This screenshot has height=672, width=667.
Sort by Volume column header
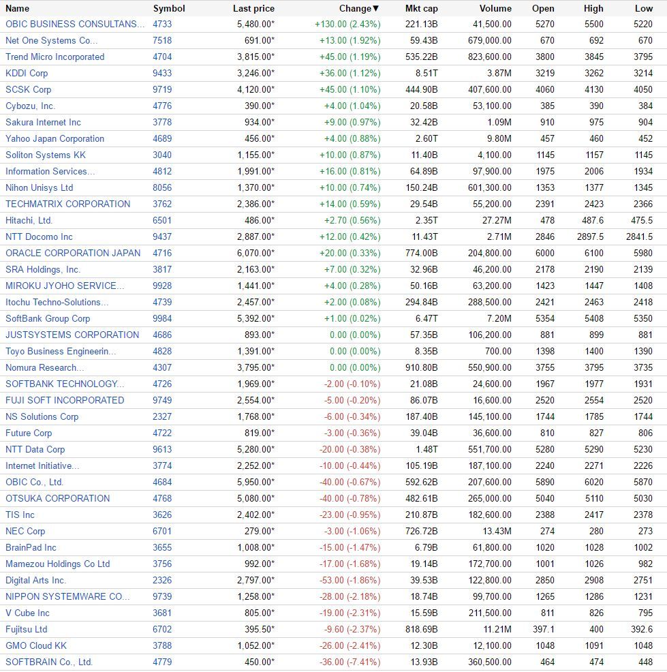[x=495, y=9]
